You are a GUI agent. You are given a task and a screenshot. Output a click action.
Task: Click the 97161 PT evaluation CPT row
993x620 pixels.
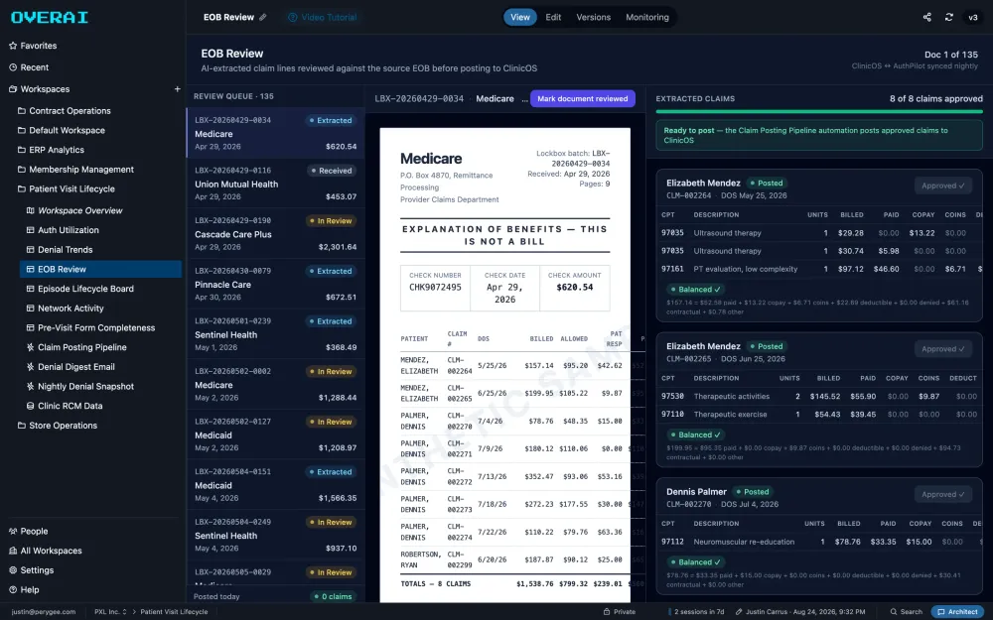[x=819, y=269]
